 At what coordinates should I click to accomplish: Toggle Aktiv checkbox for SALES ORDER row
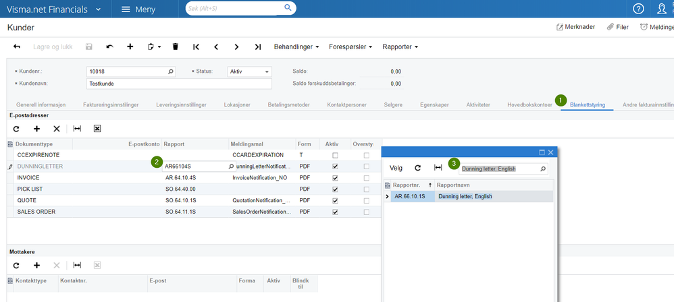tap(335, 212)
